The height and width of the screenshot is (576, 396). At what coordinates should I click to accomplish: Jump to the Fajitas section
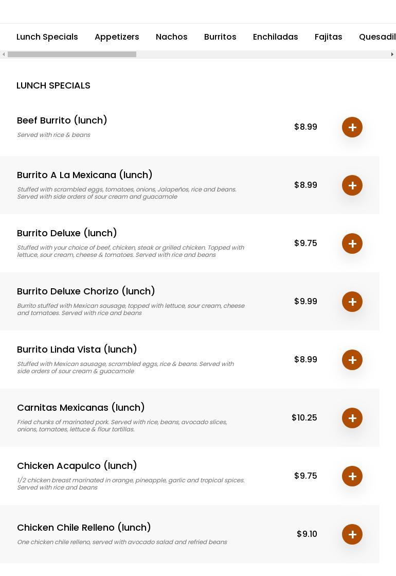click(x=329, y=37)
